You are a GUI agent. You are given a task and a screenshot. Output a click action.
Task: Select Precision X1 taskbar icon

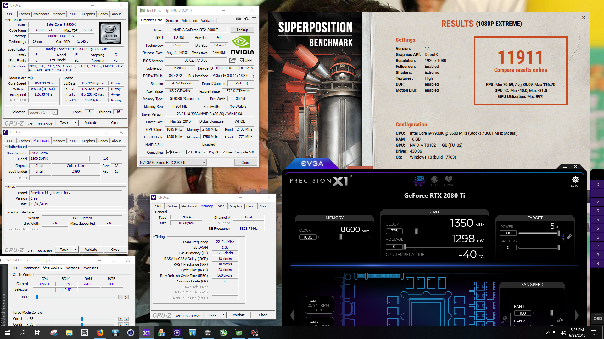146,333
